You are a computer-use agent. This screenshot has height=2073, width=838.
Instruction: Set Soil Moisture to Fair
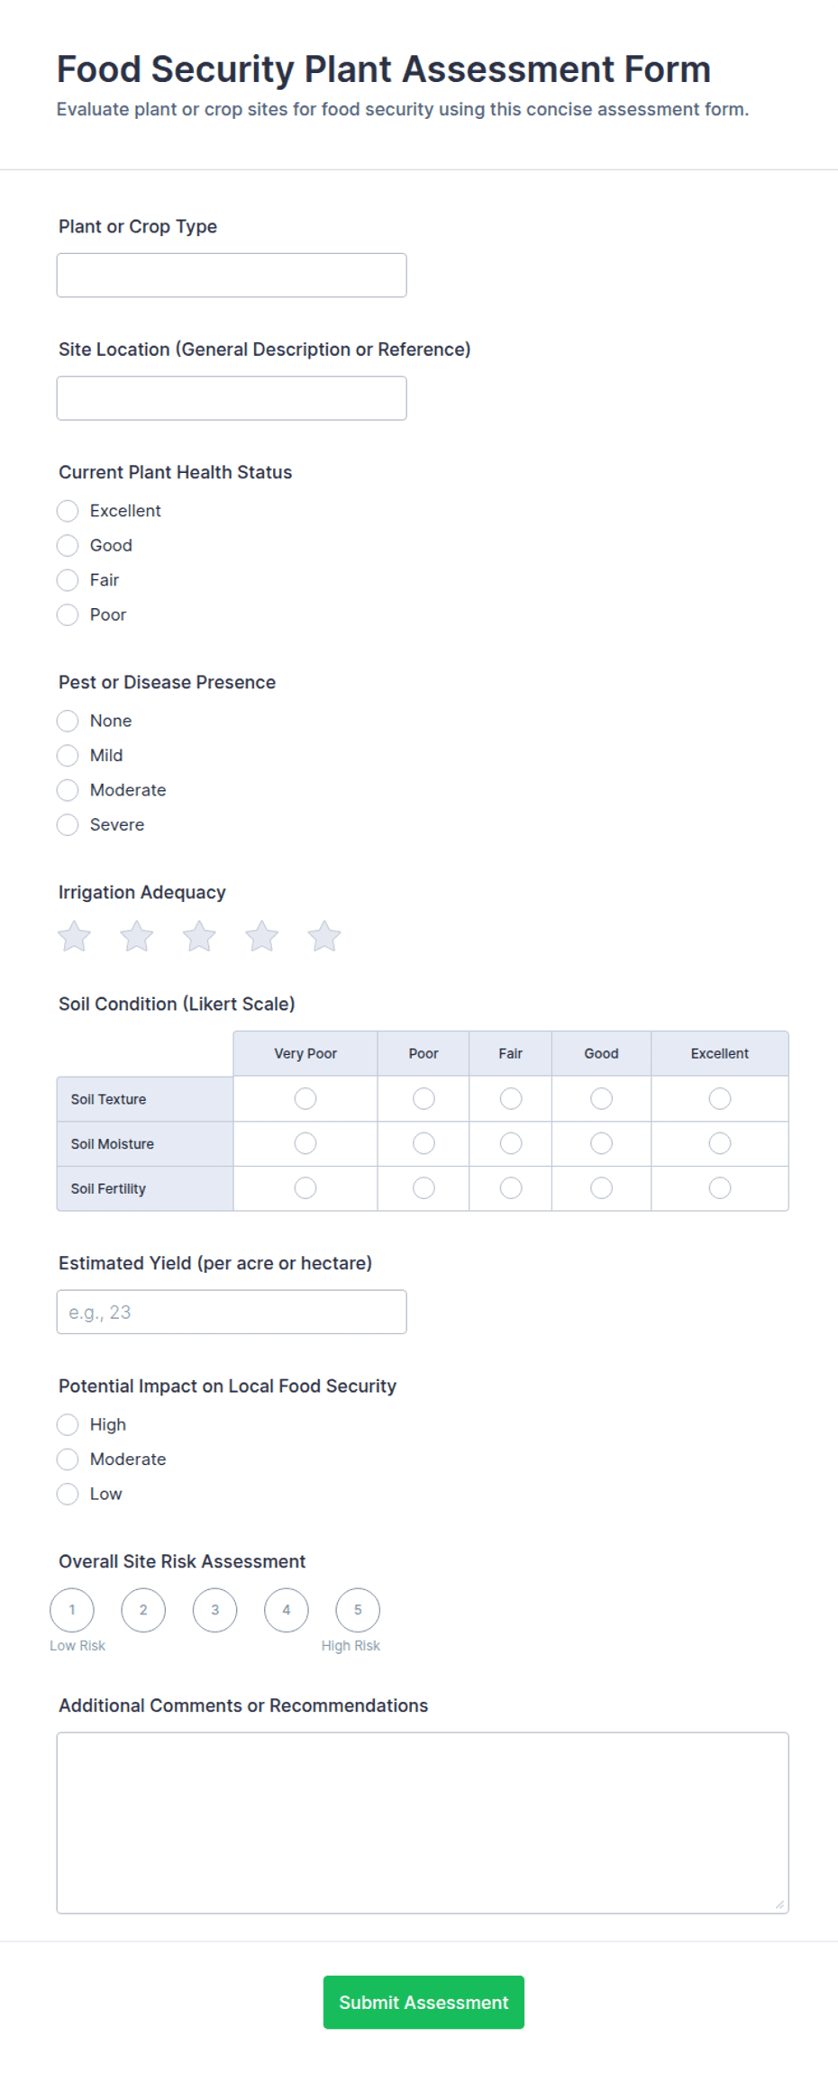(511, 1143)
